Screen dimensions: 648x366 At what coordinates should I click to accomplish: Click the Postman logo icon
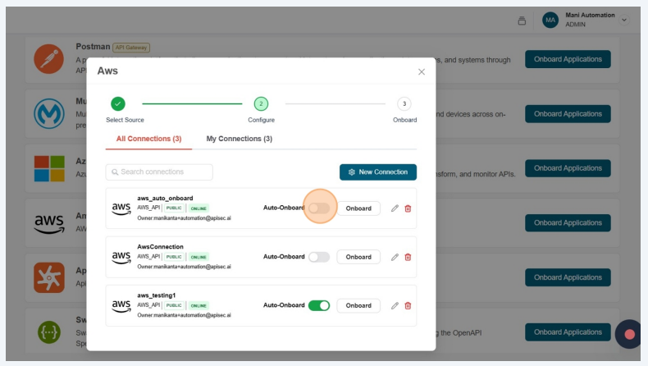point(48,59)
